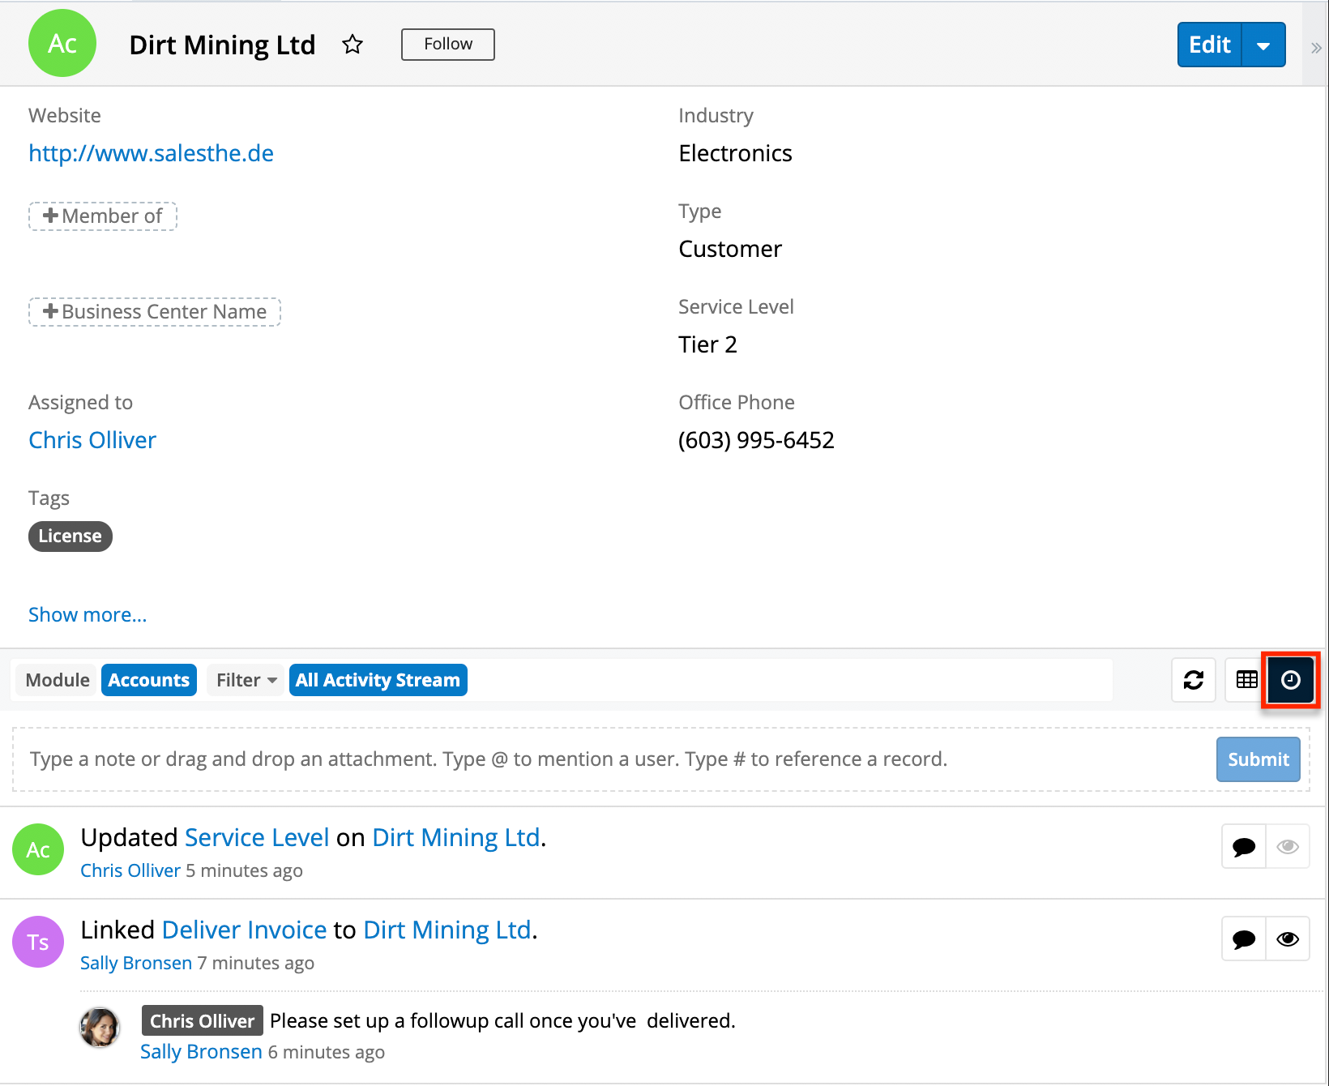Switch to the list/table view icon
Viewport: 1329px width, 1086px height.
point(1246,680)
